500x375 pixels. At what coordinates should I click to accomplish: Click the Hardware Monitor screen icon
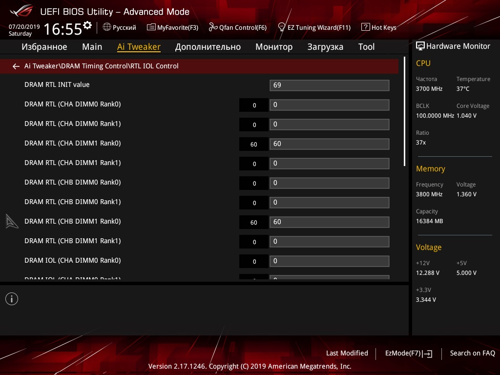(x=420, y=46)
